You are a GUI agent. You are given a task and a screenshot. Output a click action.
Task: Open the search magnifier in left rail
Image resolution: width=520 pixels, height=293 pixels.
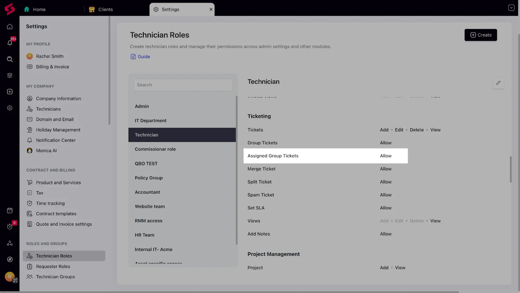[10, 59]
